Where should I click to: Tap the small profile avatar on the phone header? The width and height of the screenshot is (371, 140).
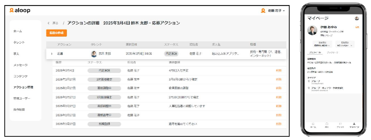pyautogui.click(x=357, y=18)
